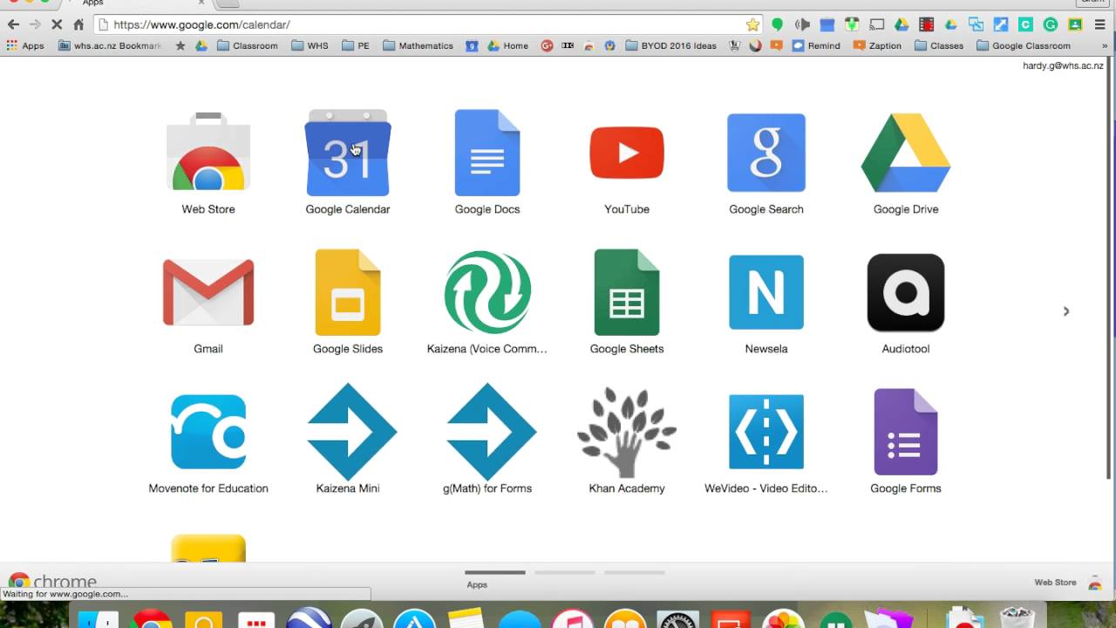Launch Google Calendar app
This screenshot has width=1116, height=628.
click(348, 163)
